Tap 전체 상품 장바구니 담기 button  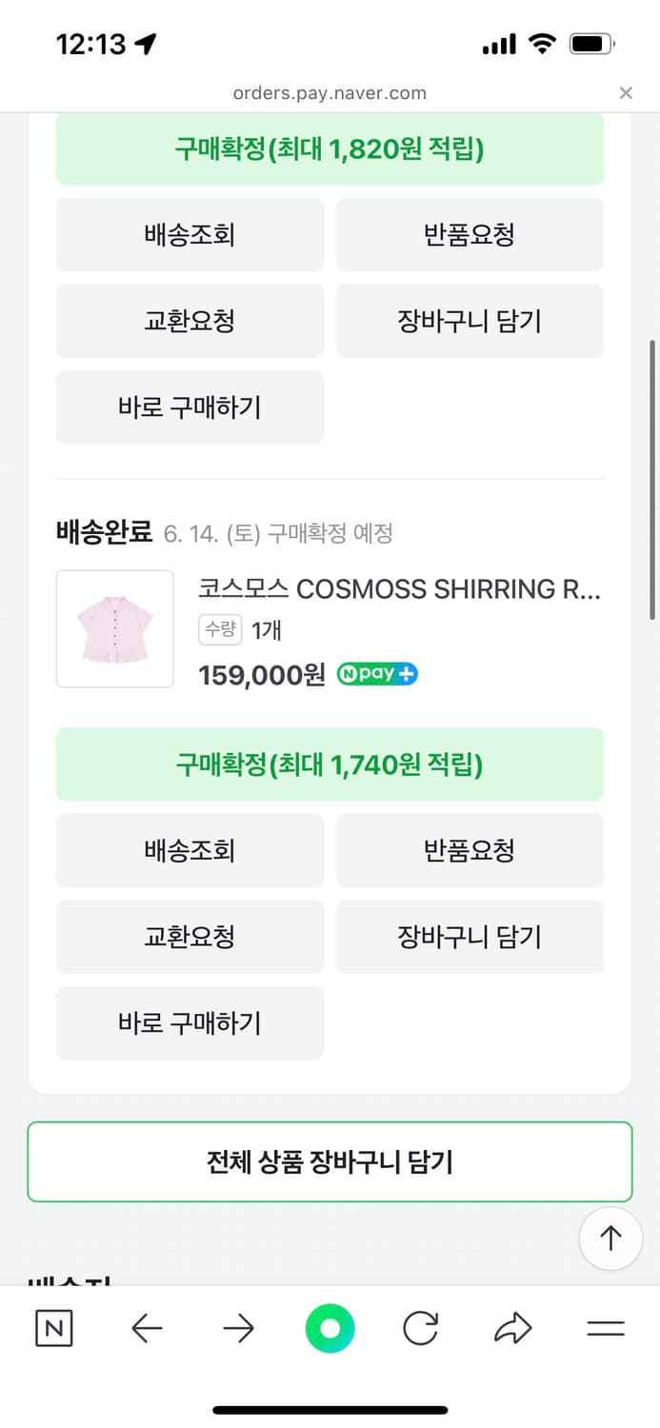[330, 1161]
